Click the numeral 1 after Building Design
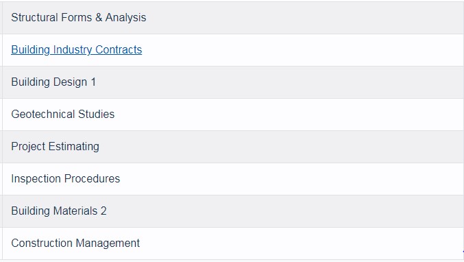 pyautogui.click(x=93, y=82)
